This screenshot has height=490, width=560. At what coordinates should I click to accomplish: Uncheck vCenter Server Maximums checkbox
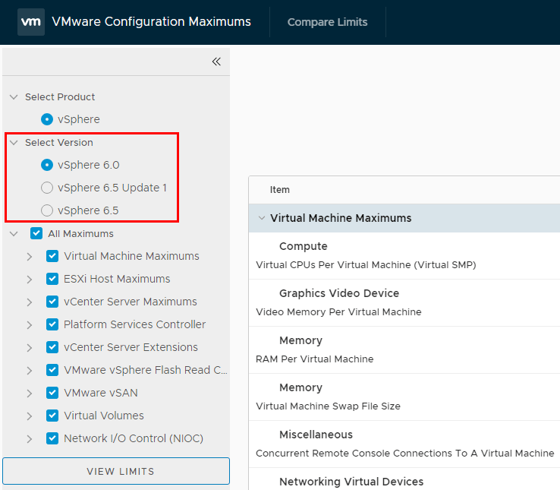pyautogui.click(x=52, y=302)
